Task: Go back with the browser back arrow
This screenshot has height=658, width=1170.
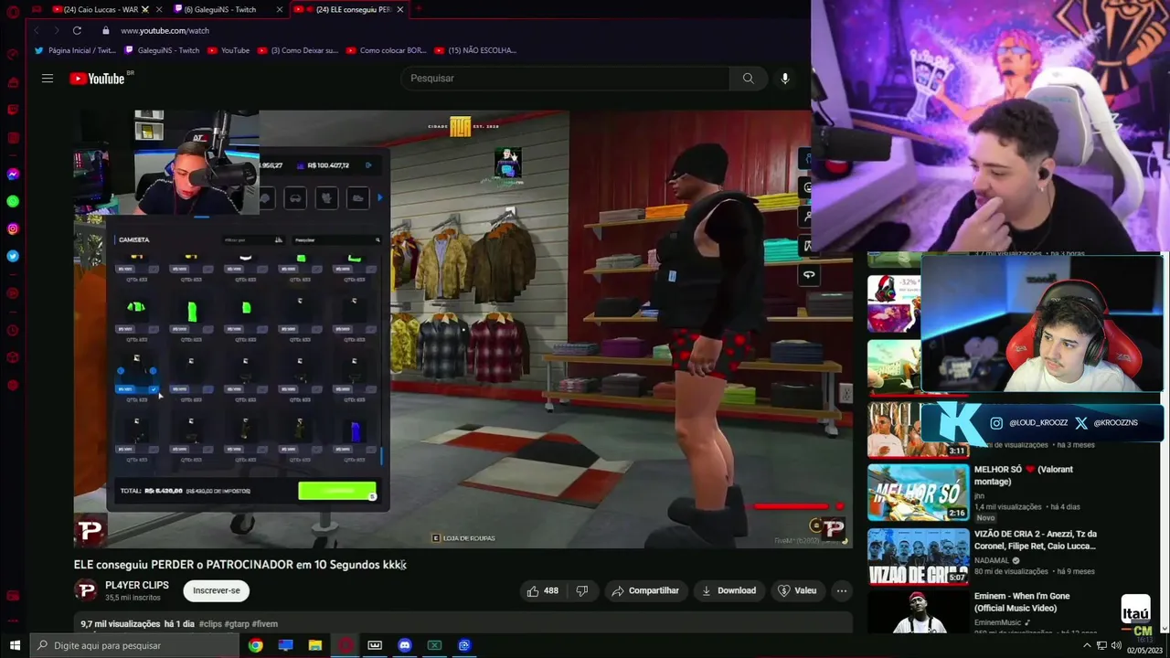Action: point(37,30)
